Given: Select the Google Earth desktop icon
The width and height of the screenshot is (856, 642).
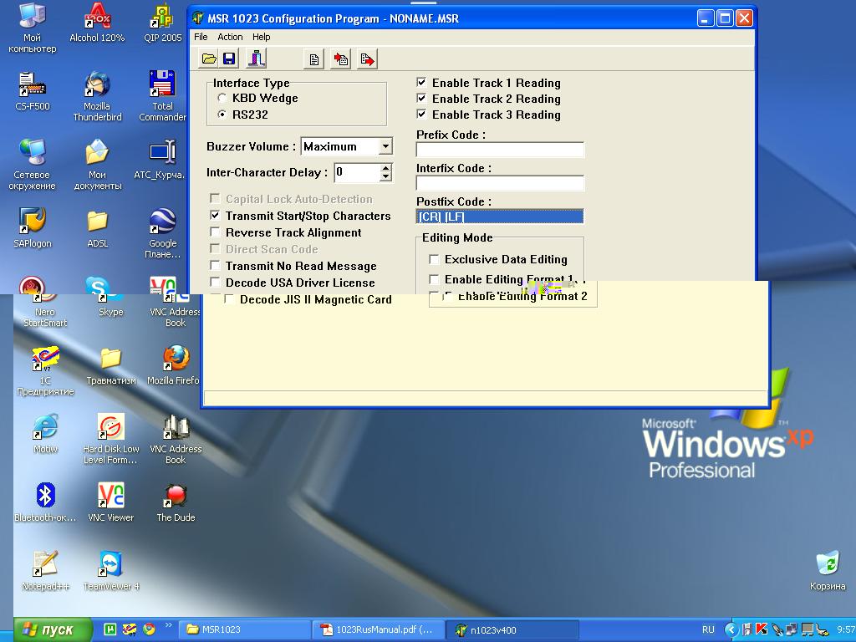Looking at the screenshot, I should pos(163,233).
